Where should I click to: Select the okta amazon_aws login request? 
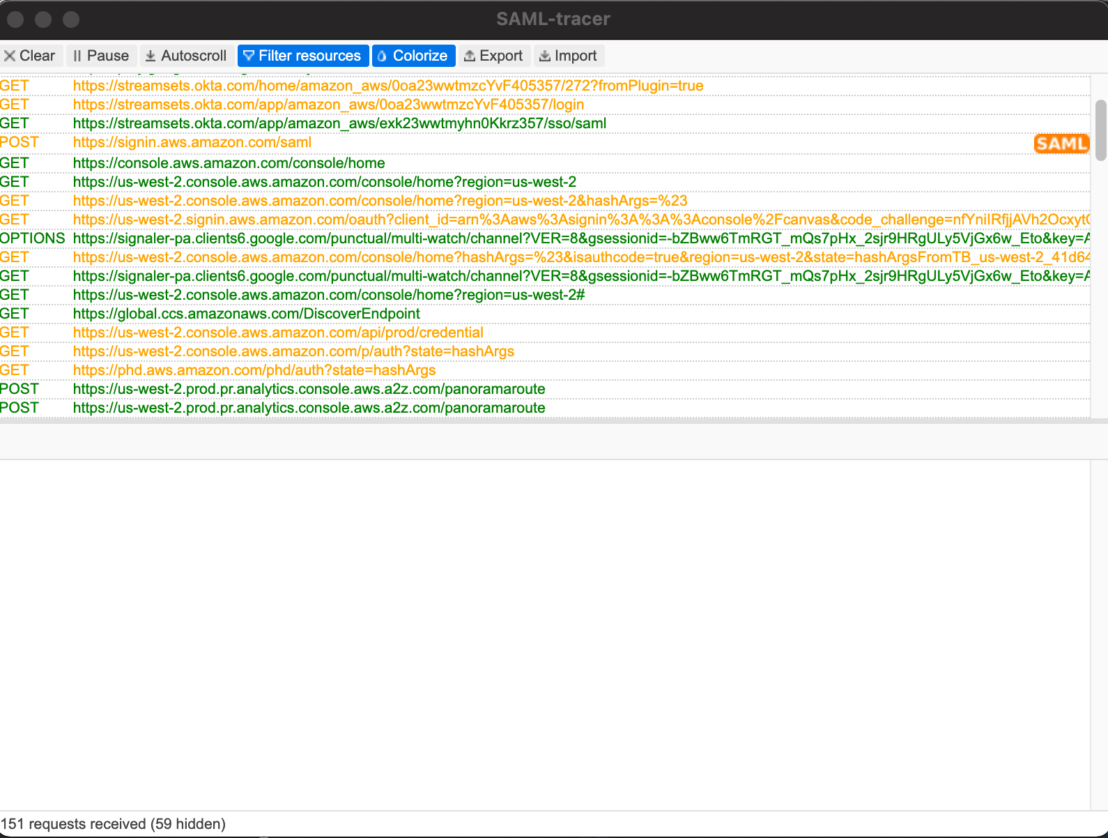(x=545, y=105)
